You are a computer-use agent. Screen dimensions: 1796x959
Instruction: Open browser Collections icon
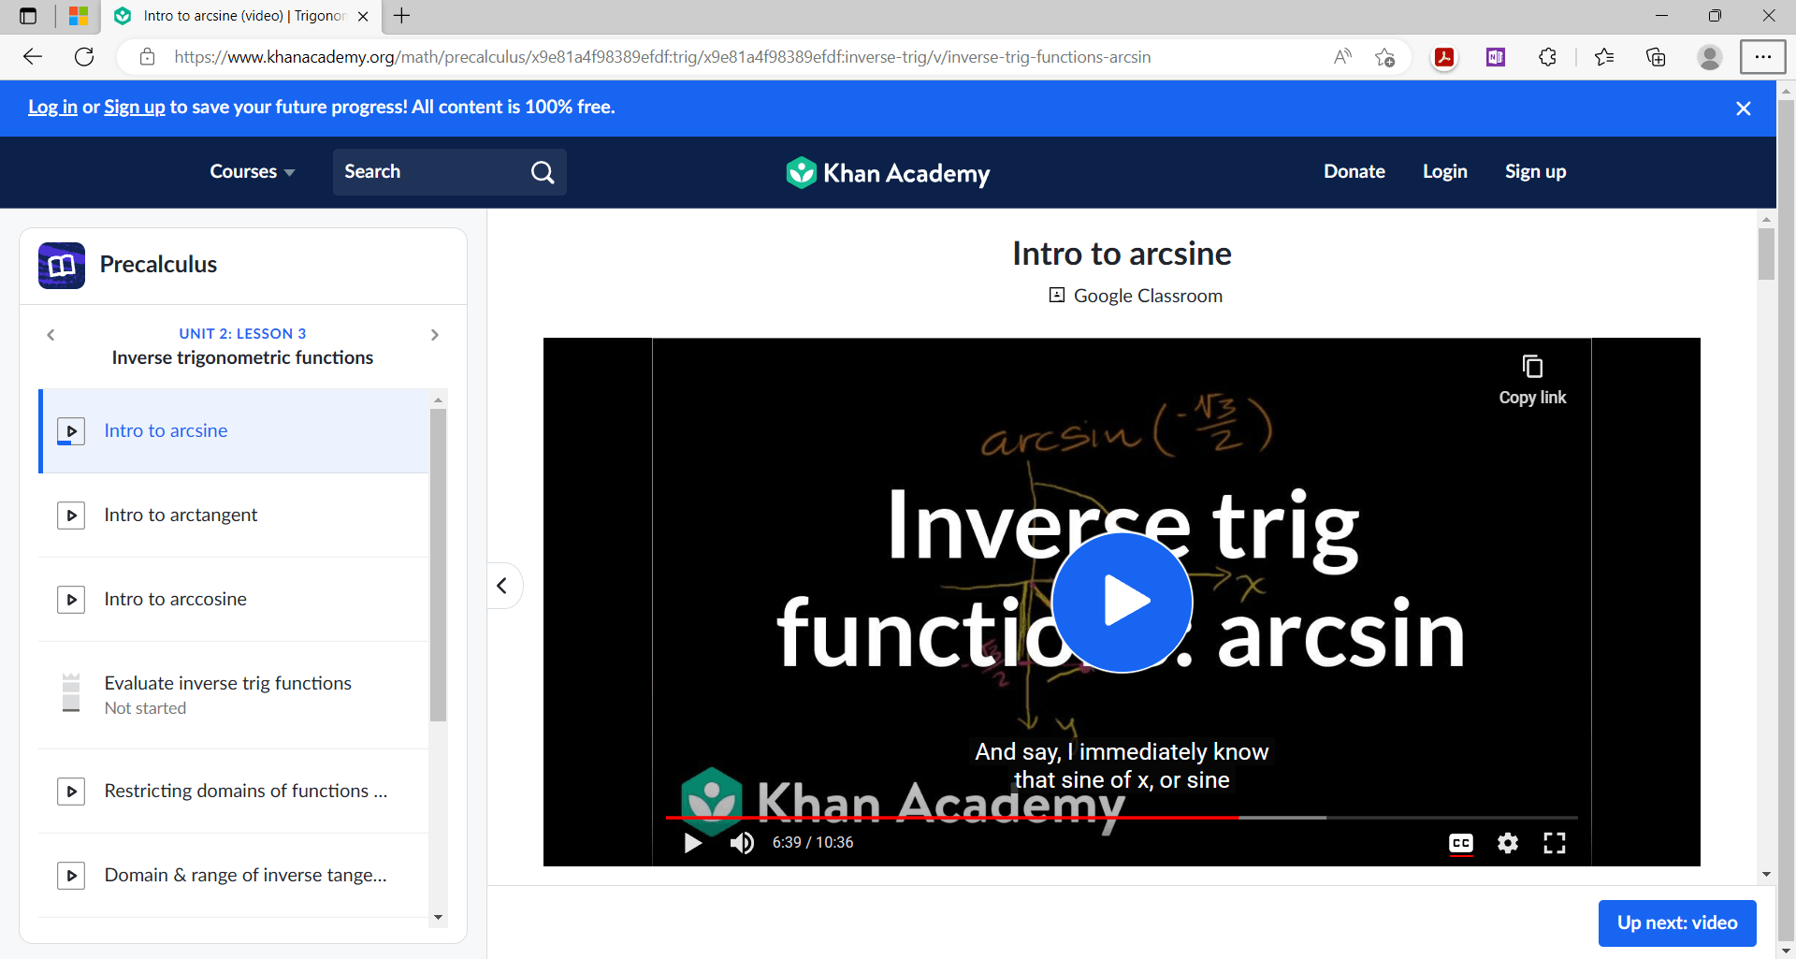click(x=1656, y=57)
